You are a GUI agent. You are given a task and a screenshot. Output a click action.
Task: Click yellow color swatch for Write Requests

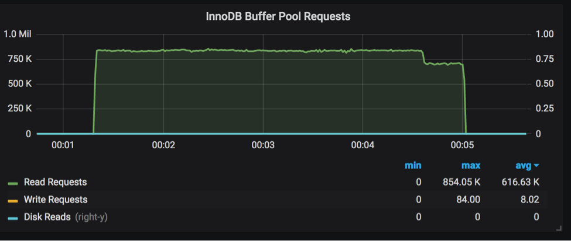click(13, 200)
